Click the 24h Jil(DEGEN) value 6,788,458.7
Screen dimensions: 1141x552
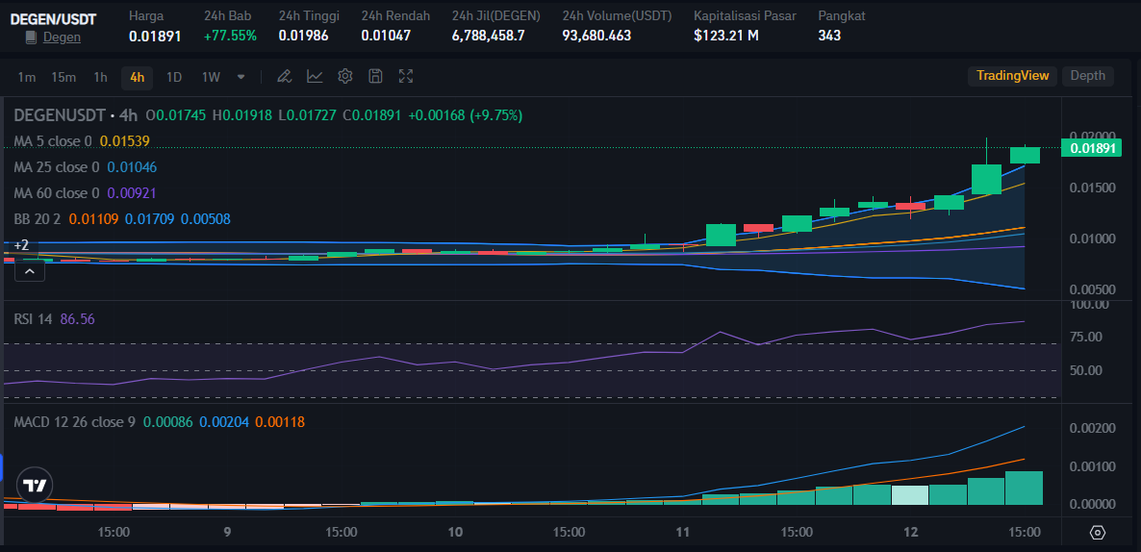pyautogui.click(x=489, y=36)
